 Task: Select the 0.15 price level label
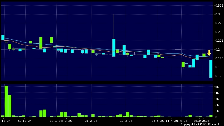tap(218, 67)
